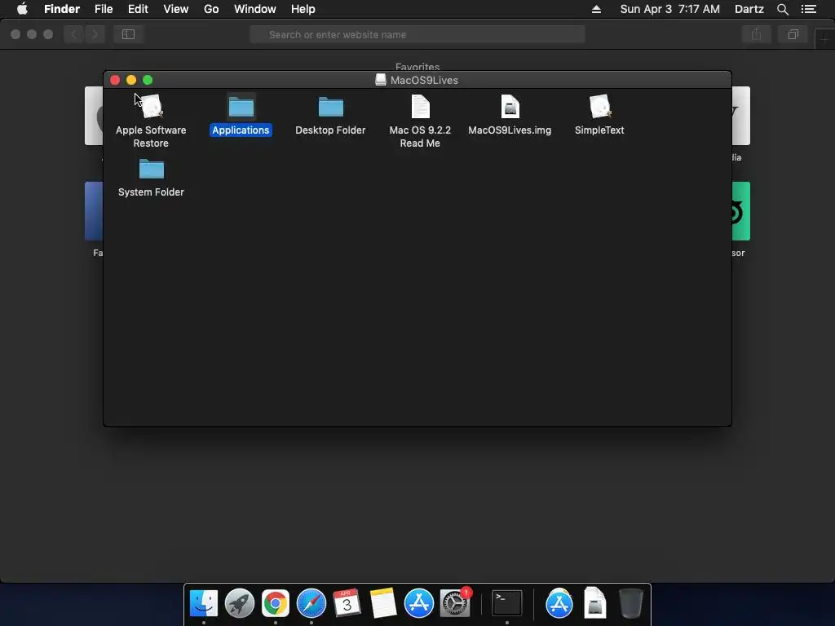
Task: Click the MacOS9Lives window title
Action: pyautogui.click(x=424, y=81)
